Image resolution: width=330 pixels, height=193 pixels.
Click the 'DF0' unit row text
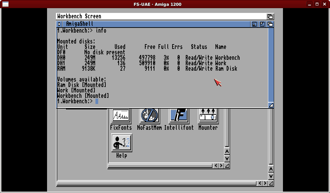click(x=91, y=52)
